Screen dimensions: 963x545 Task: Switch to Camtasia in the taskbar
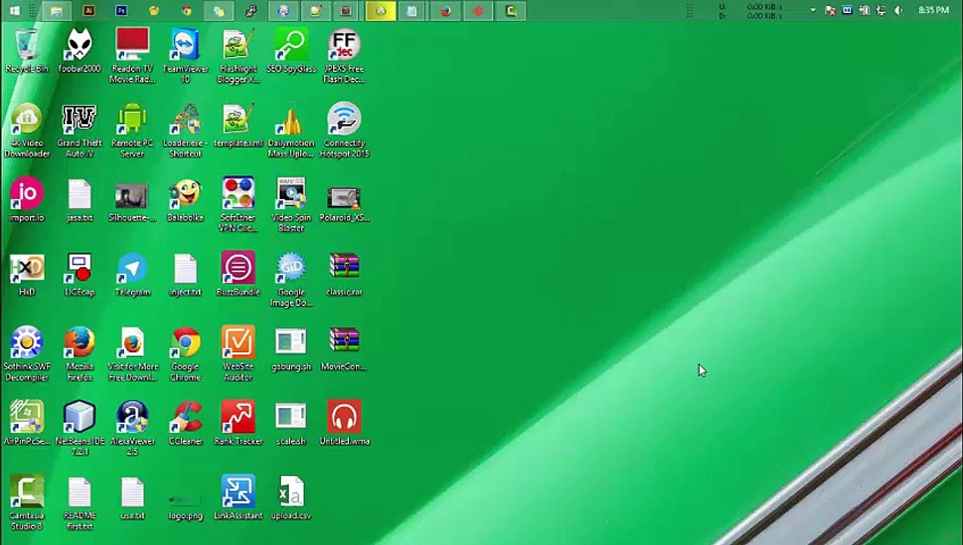(511, 11)
